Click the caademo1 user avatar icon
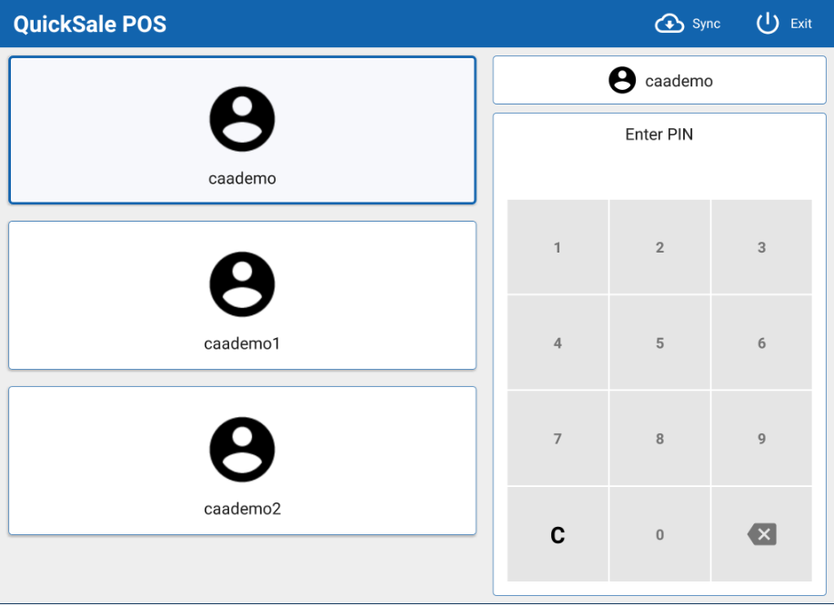Image resolution: width=834 pixels, height=606 pixels. coord(242,284)
